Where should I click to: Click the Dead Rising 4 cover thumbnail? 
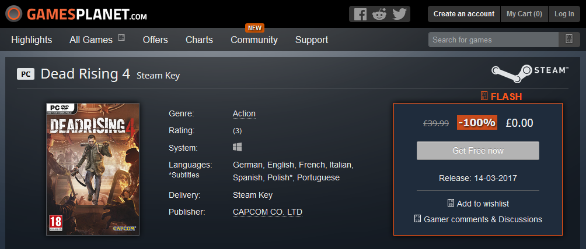pos(93,169)
